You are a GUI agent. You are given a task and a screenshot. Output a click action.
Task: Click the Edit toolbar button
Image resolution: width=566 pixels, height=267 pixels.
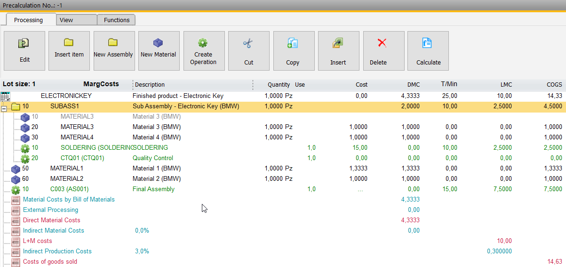click(x=24, y=51)
